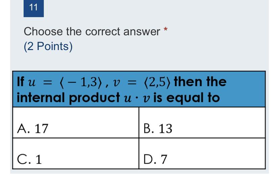Click the number 13 in option B
The height and width of the screenshot is (176, 279).
[x=165, y=129]
